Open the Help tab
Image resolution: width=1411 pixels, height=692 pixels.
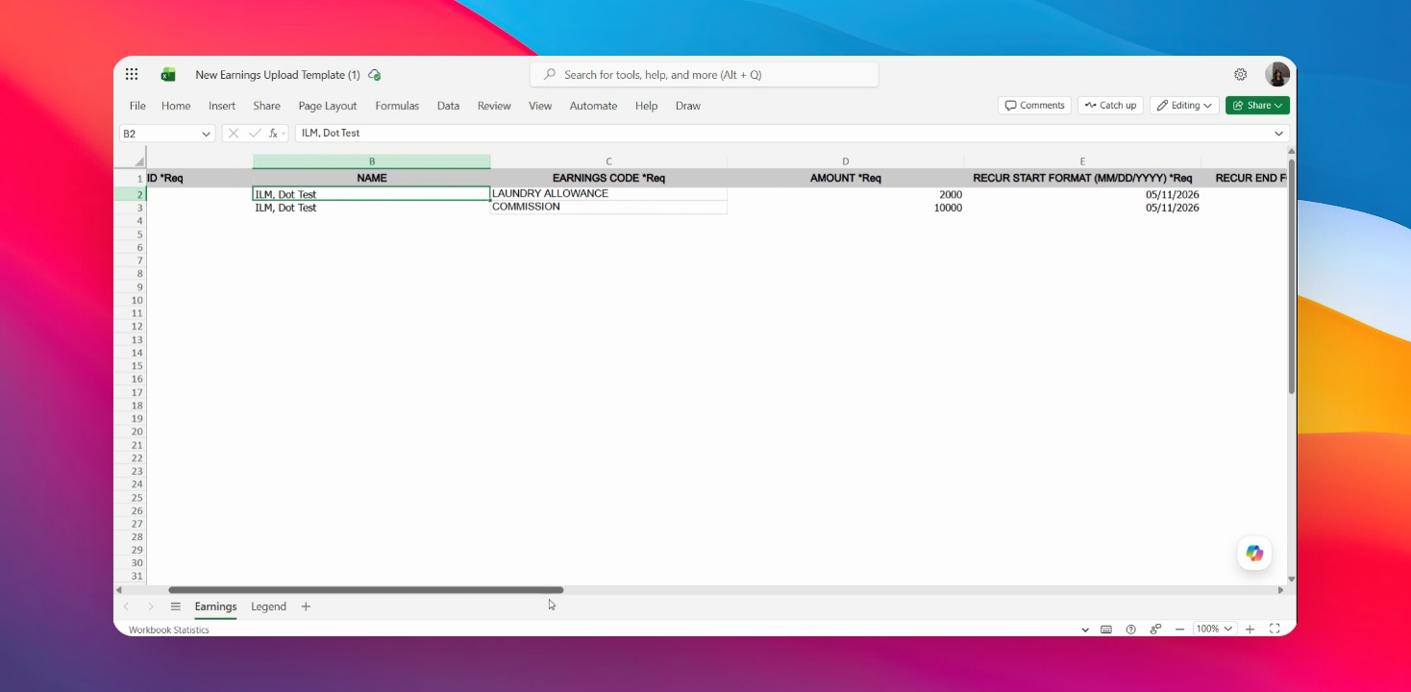pyautogui.click(x=646, y=106)
